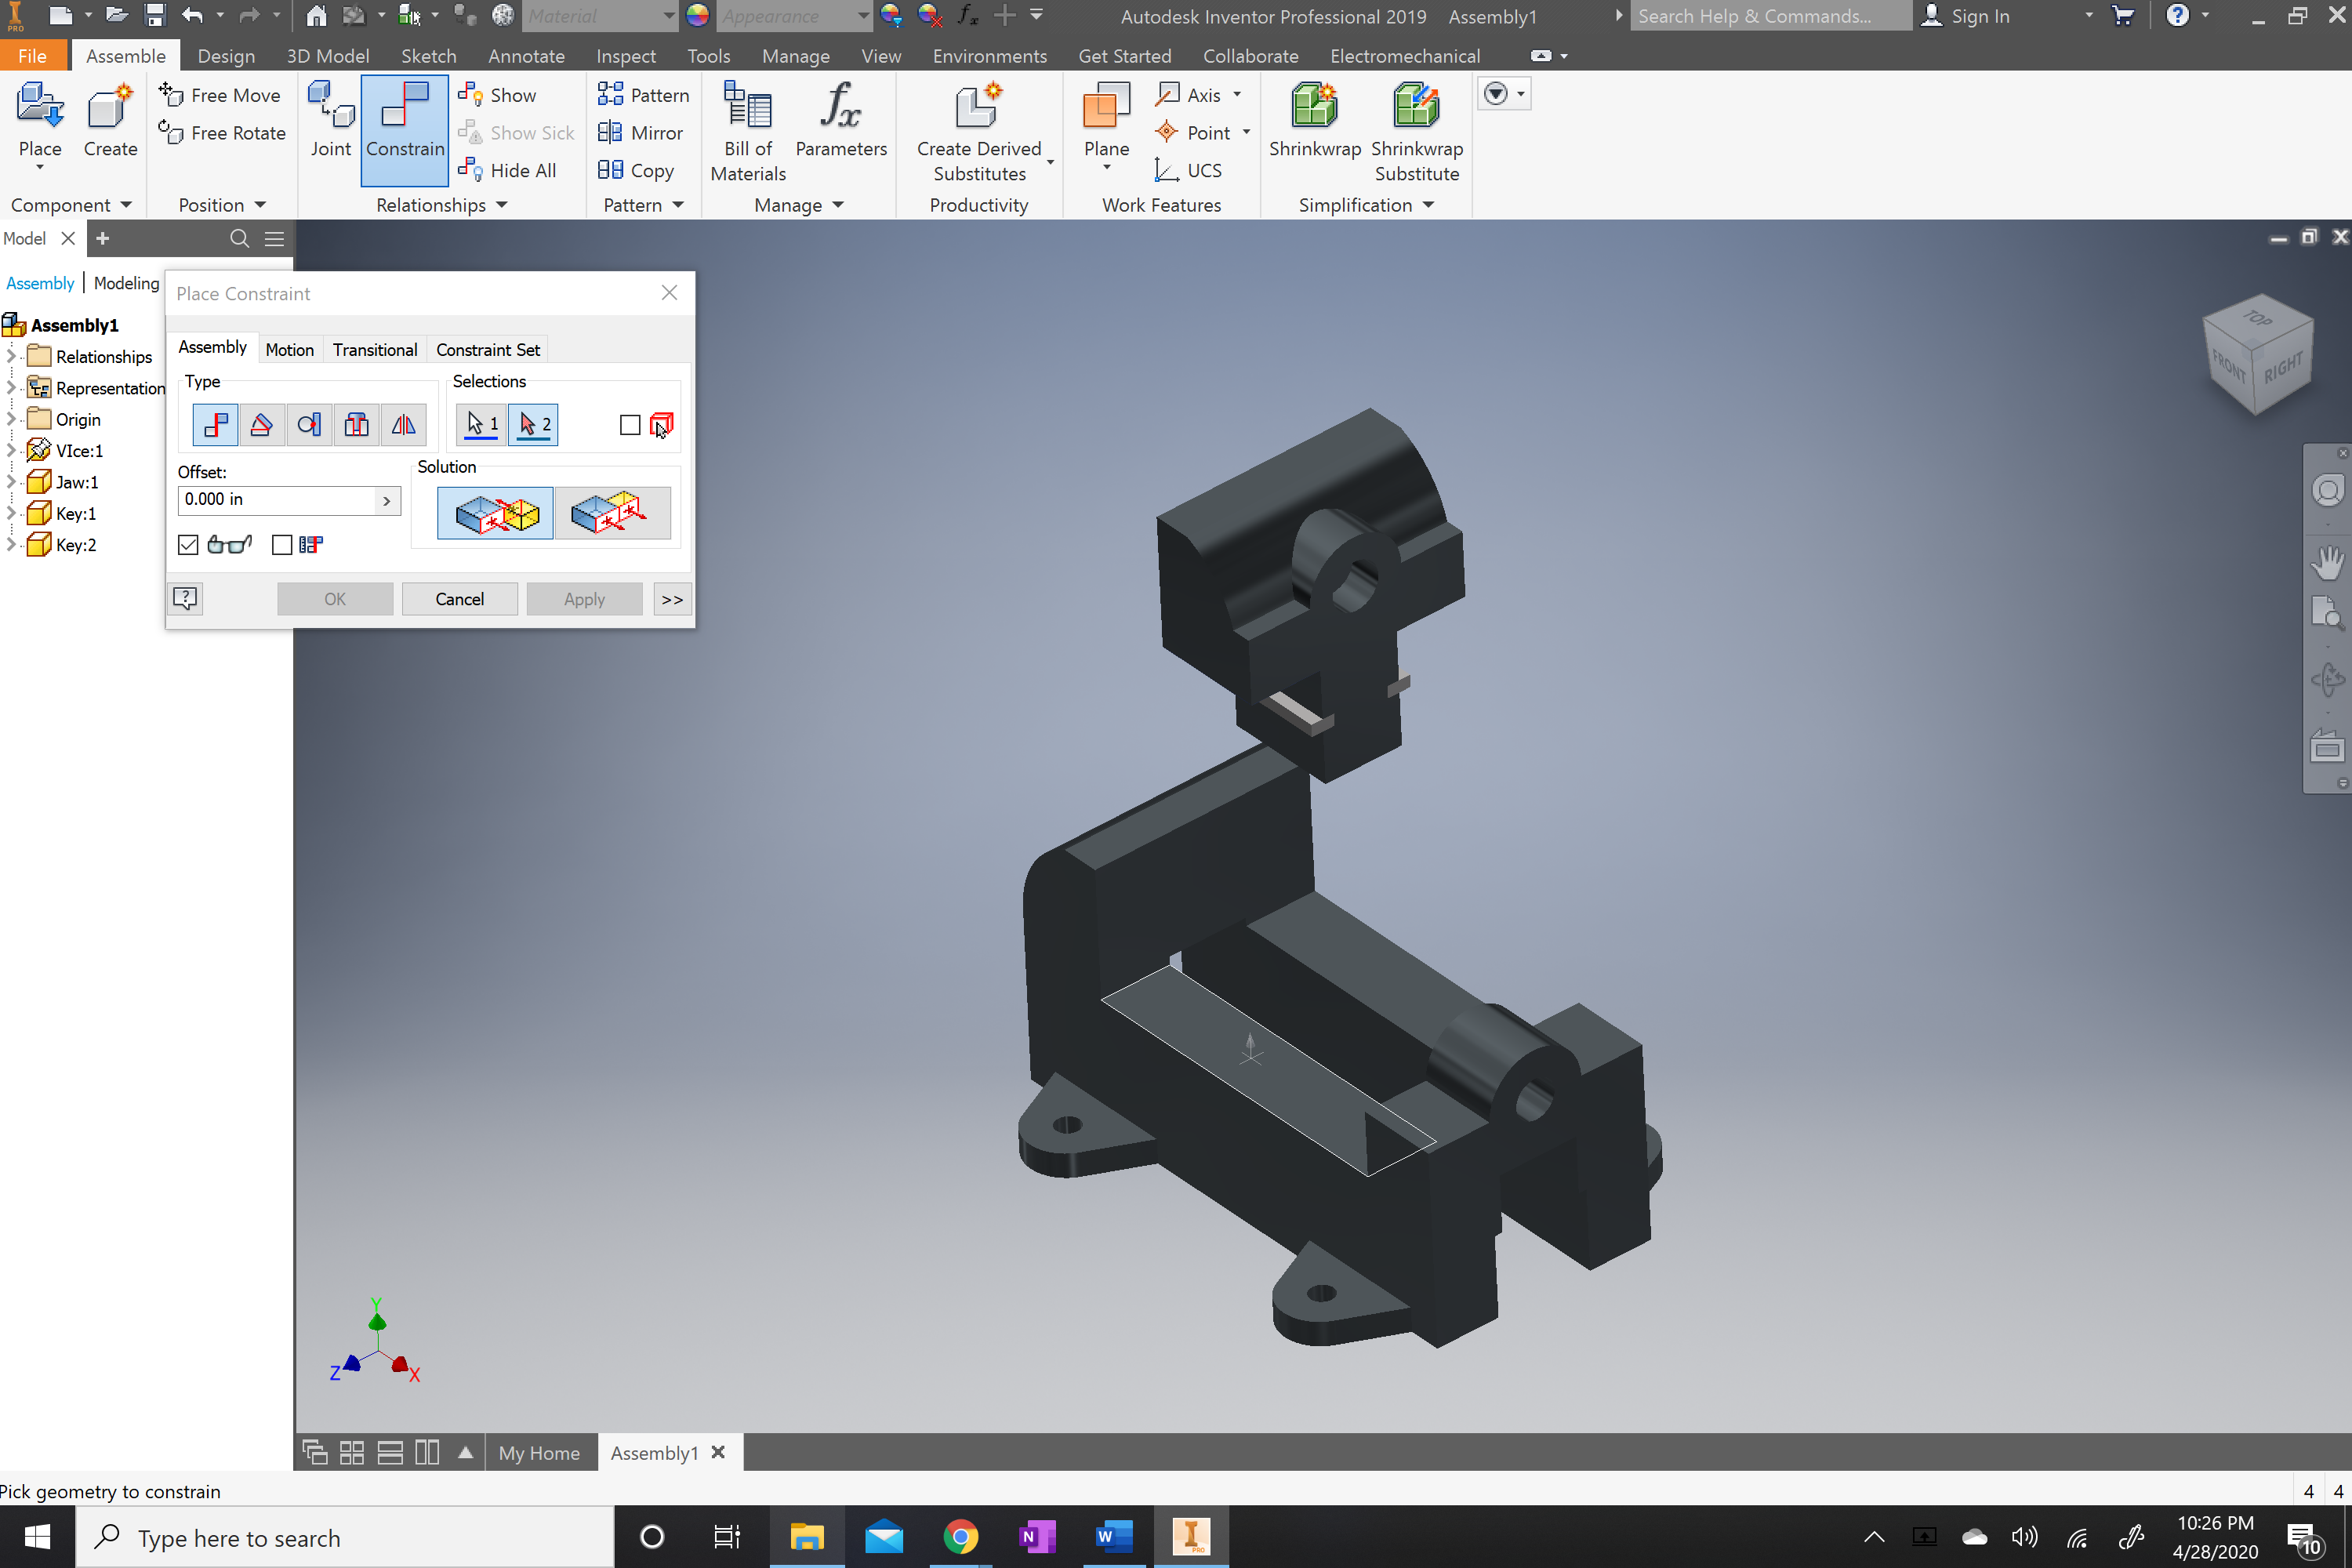This screenshot has width=2352, height=1568.
Task: Open the Inspect ribbon tab
Action: tap(626, 56)
